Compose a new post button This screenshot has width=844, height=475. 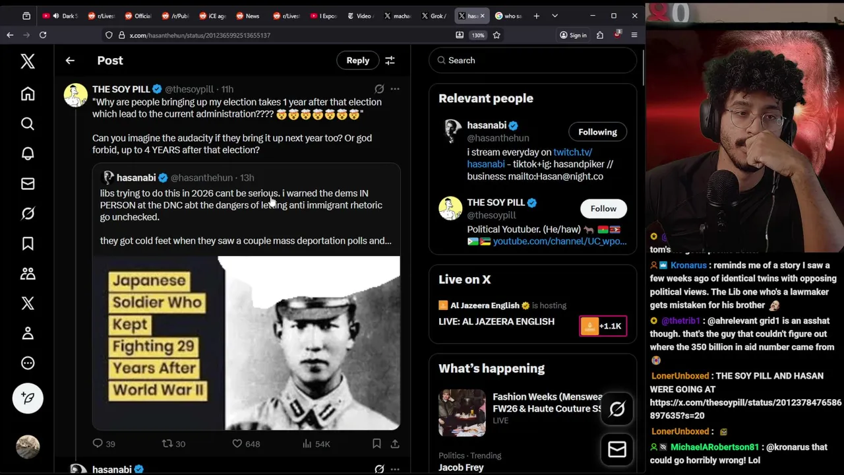pyautogui.click(x=28, y=398)
